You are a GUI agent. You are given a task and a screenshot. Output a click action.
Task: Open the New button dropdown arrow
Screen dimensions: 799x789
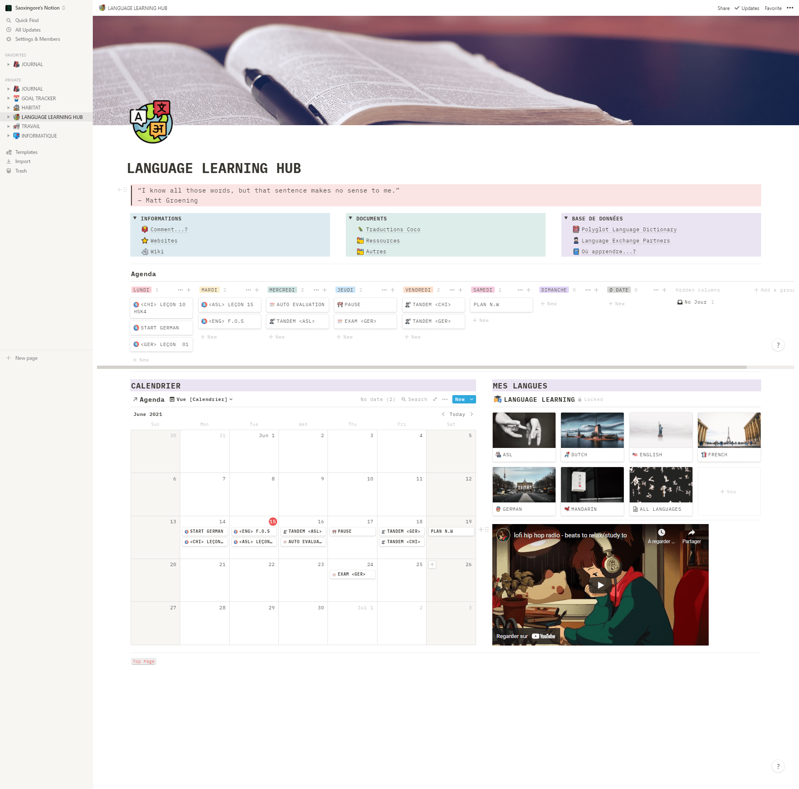[471, 399]
